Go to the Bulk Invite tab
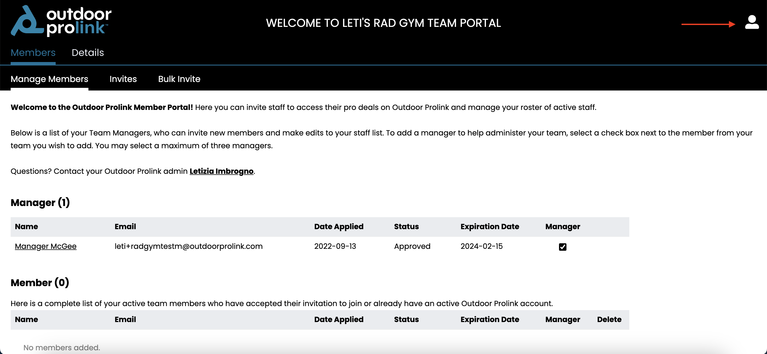 coord(179,79)
